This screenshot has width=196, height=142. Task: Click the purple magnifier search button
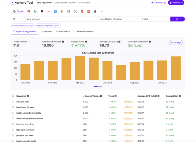(177, 19)
